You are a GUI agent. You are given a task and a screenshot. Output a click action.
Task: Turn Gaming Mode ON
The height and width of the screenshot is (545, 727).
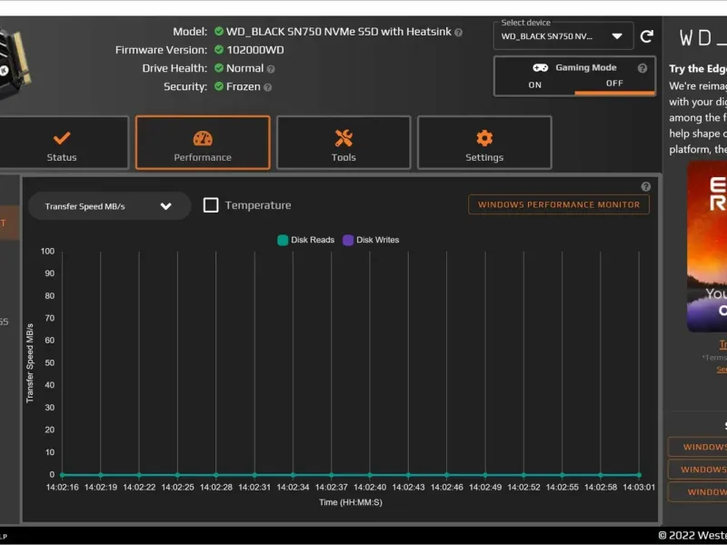(534, 84)
